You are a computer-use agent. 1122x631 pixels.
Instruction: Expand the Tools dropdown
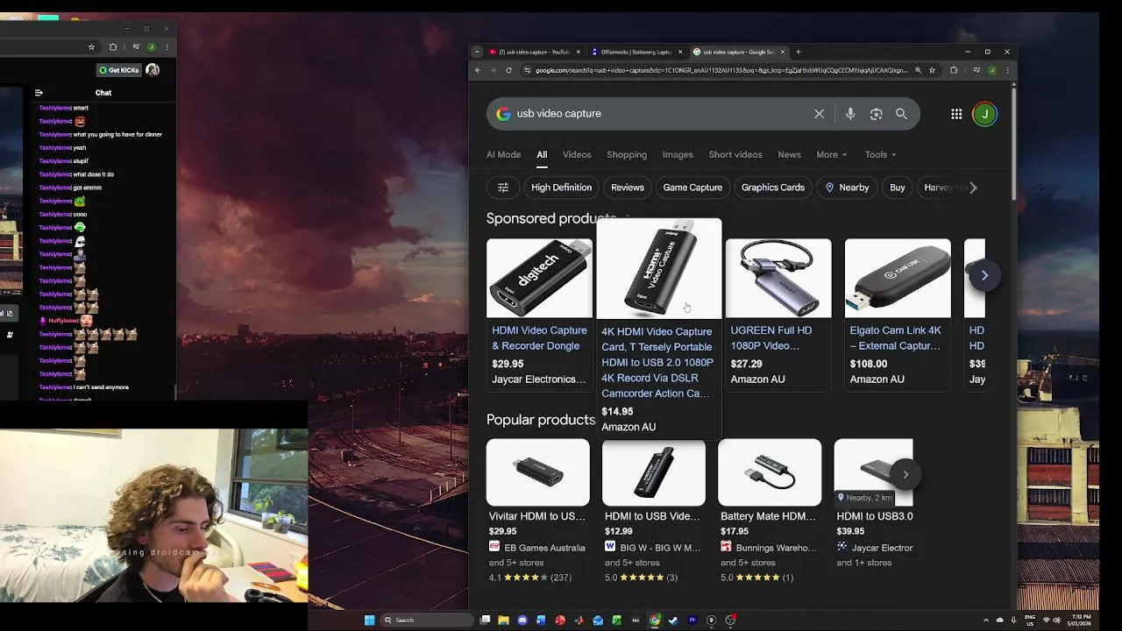pos(881,155)
